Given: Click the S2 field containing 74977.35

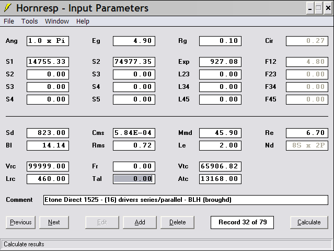Looking at the screenshot, I should coord(134,62).
